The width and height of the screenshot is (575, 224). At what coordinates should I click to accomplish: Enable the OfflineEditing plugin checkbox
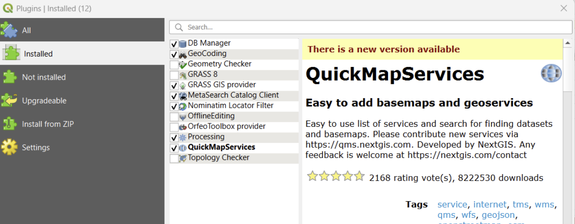coord(174,117)
